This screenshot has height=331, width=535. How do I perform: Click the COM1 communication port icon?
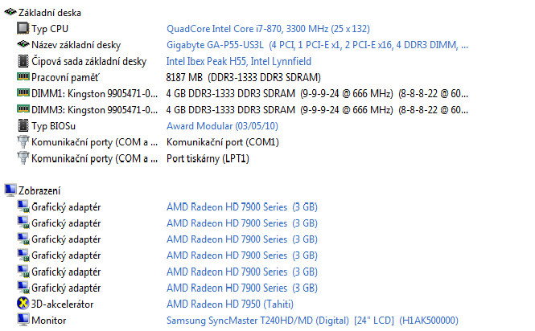pyautogui.click(x=23, y=142)
